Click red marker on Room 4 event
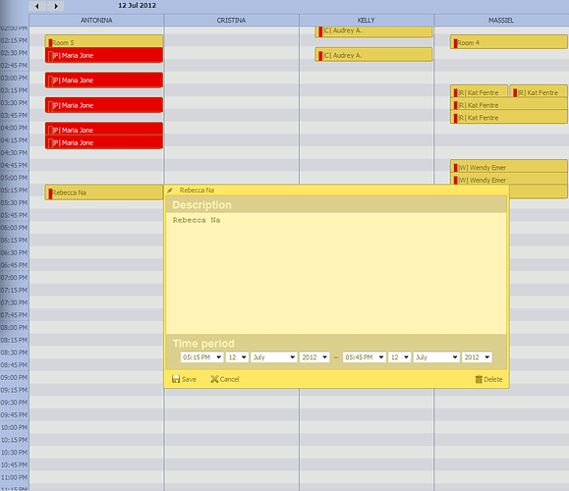569x491 pixels. pyautogui.click(x=455, y=43)
